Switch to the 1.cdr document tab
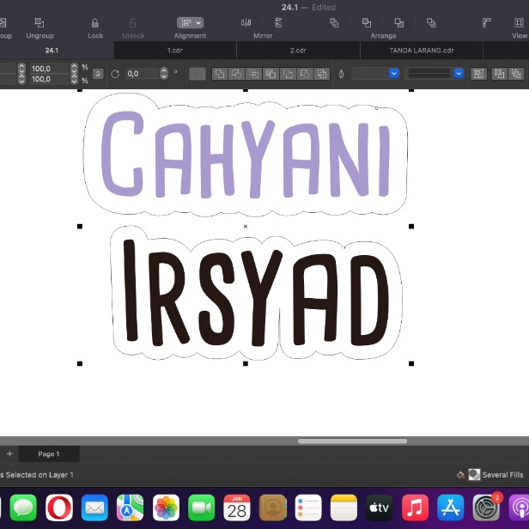 [174, 51]
